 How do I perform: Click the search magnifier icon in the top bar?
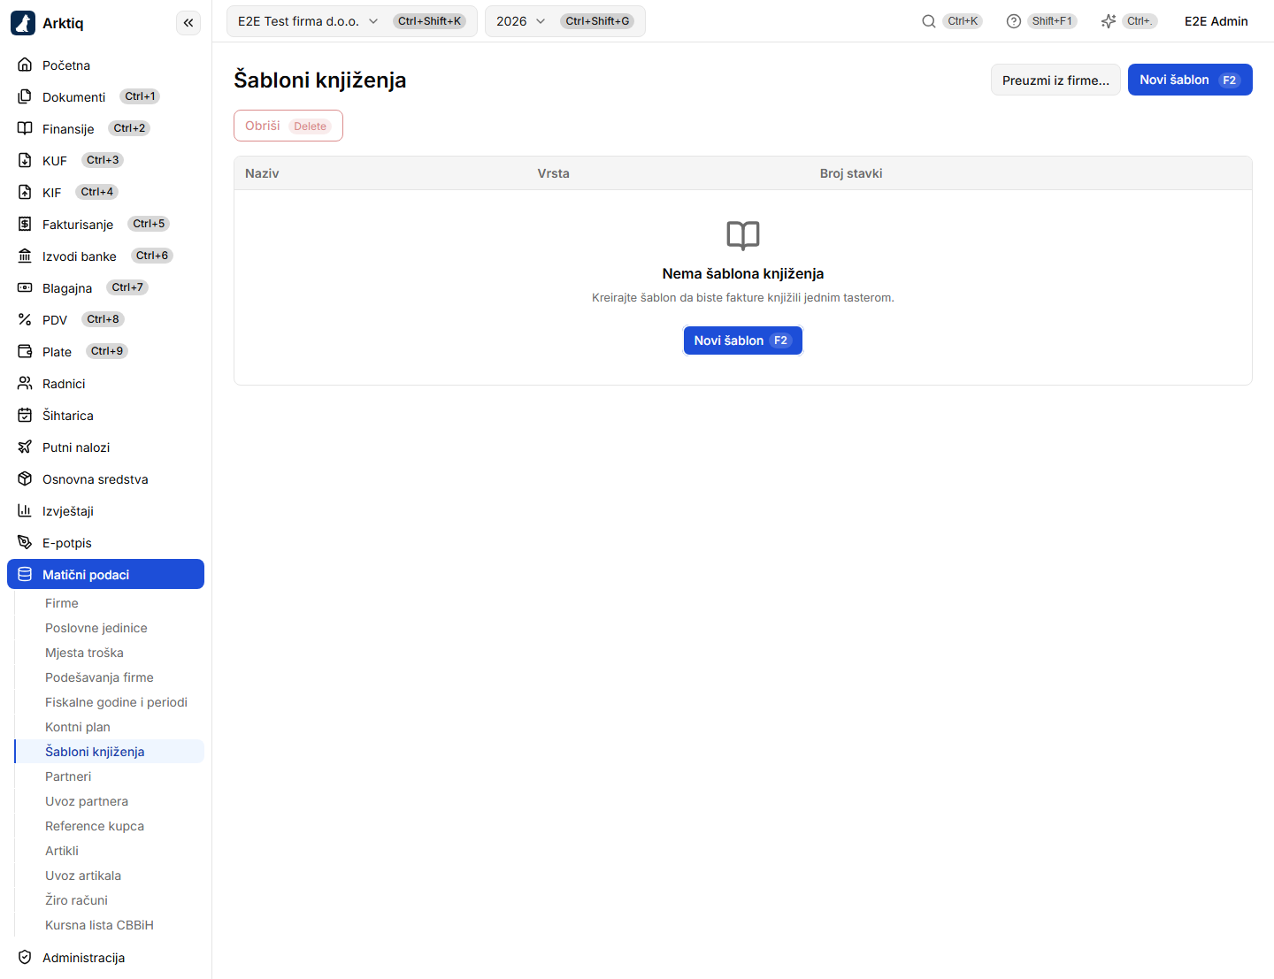(x=929, y=21)
